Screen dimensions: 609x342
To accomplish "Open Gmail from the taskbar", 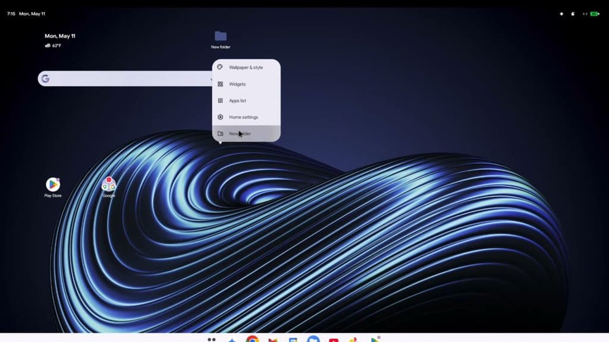I will [x=273, y=340].
